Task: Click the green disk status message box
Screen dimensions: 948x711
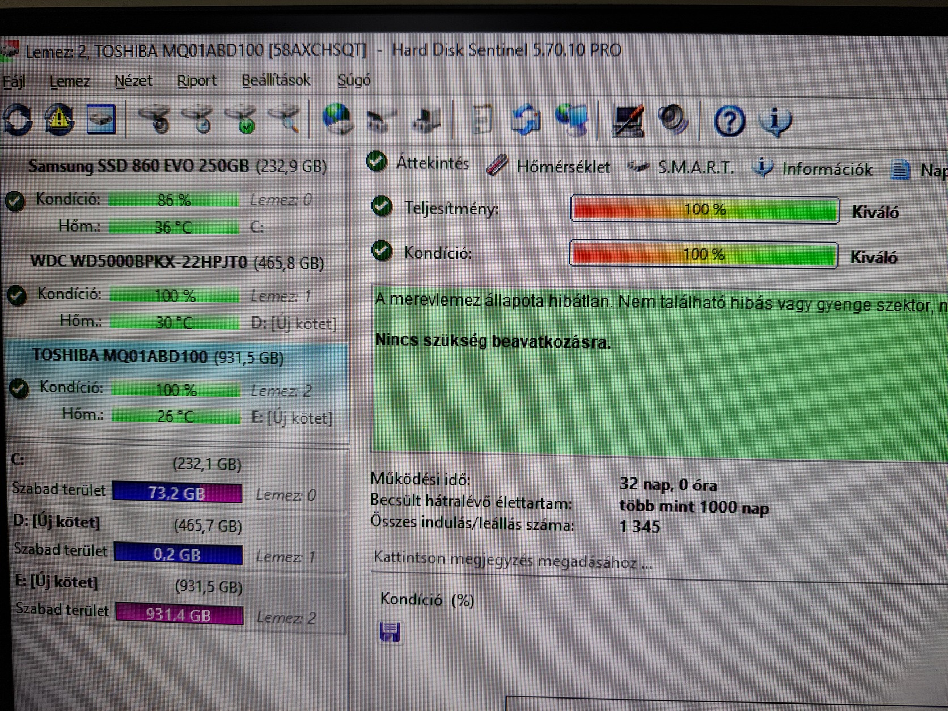Action: (659, 373)
